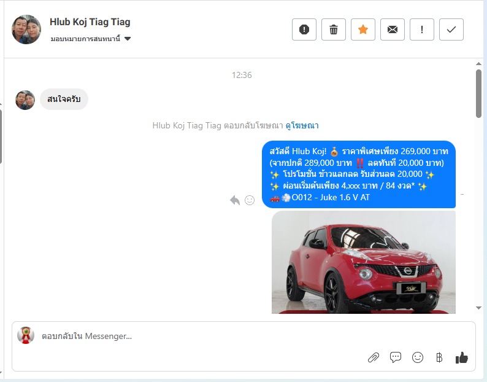Click the scrollbar up arrow
487x382 pixels.
(478, 64)
